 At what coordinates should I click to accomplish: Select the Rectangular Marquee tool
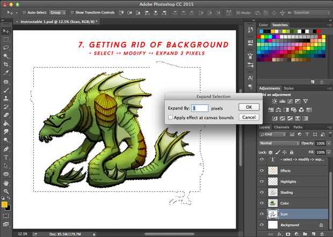coord(6,39)
